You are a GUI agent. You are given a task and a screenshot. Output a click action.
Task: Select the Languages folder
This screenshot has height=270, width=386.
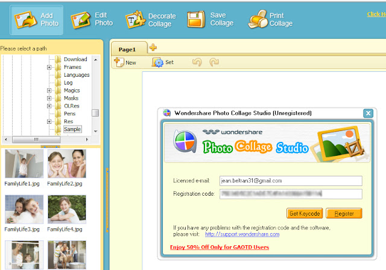point(77,75)
